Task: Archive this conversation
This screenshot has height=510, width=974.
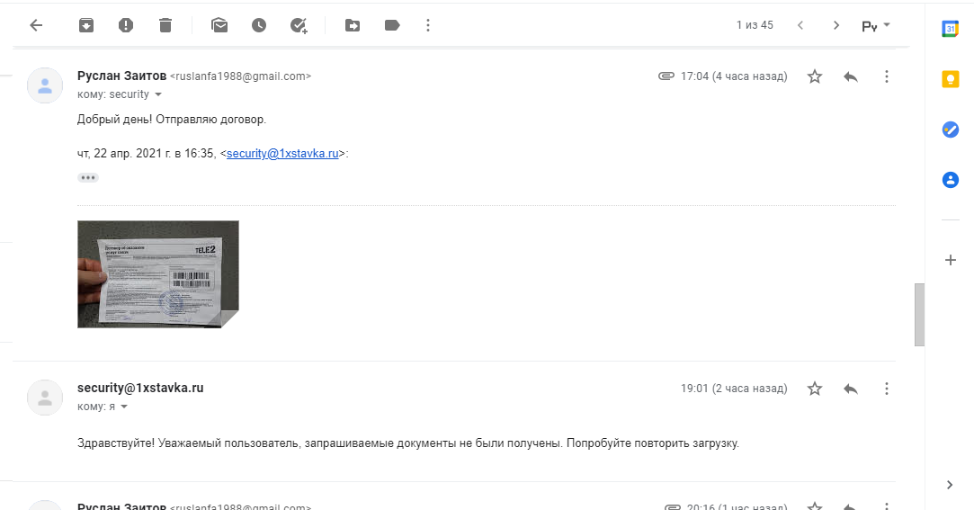Action: click(x=86, y=25)
